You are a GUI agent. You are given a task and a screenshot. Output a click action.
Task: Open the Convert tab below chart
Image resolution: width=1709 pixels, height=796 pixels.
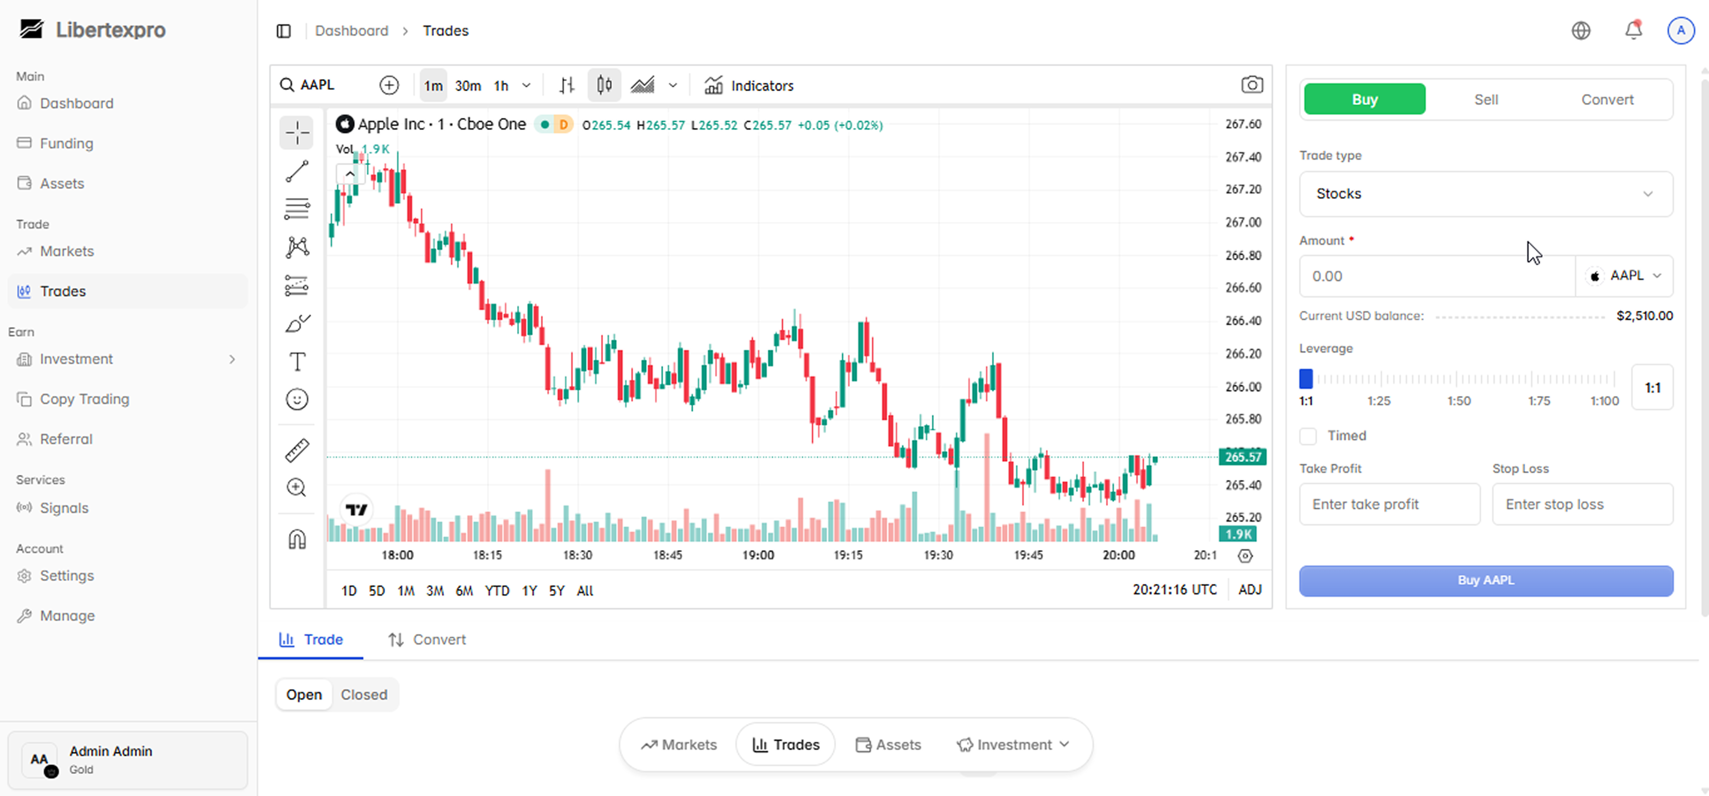point(427,639)
